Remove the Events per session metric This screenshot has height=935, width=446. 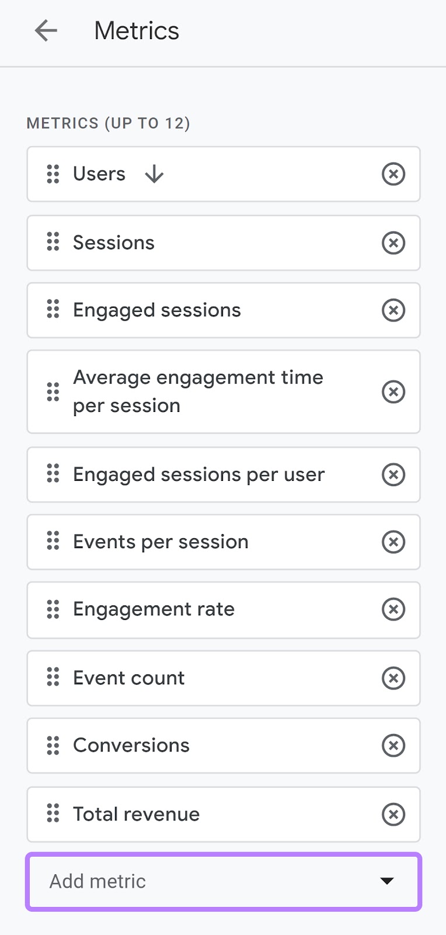[x=393, y=542]
